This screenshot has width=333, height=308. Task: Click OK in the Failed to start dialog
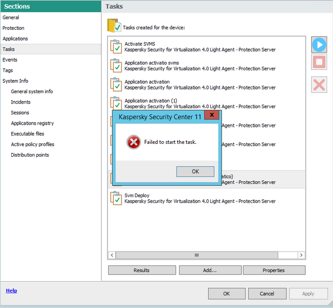tap(195, 172)
